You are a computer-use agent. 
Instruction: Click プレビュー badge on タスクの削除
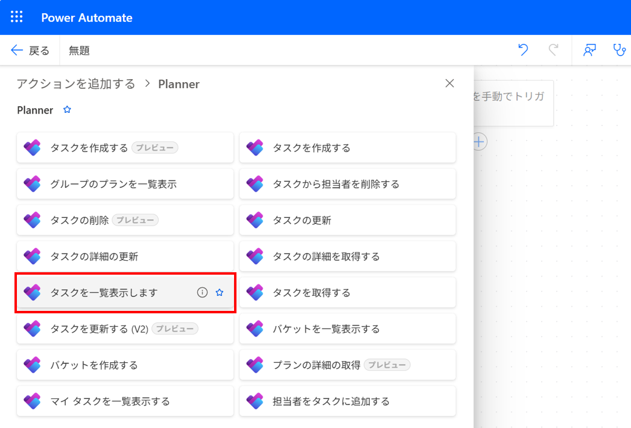135,220
